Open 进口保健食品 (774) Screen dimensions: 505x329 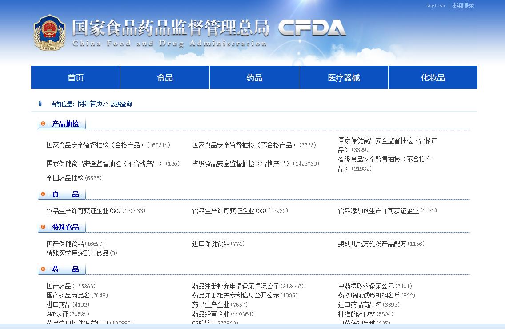click(x=218, y=244)
